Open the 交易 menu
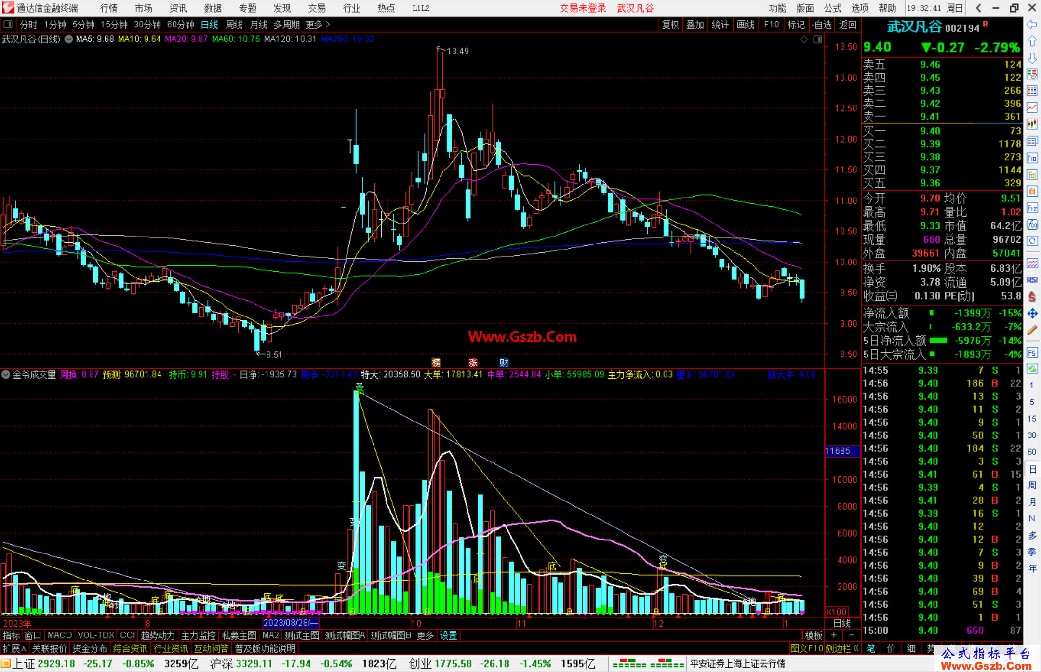This screenshot has height=672, width=1041. (317, 8)
